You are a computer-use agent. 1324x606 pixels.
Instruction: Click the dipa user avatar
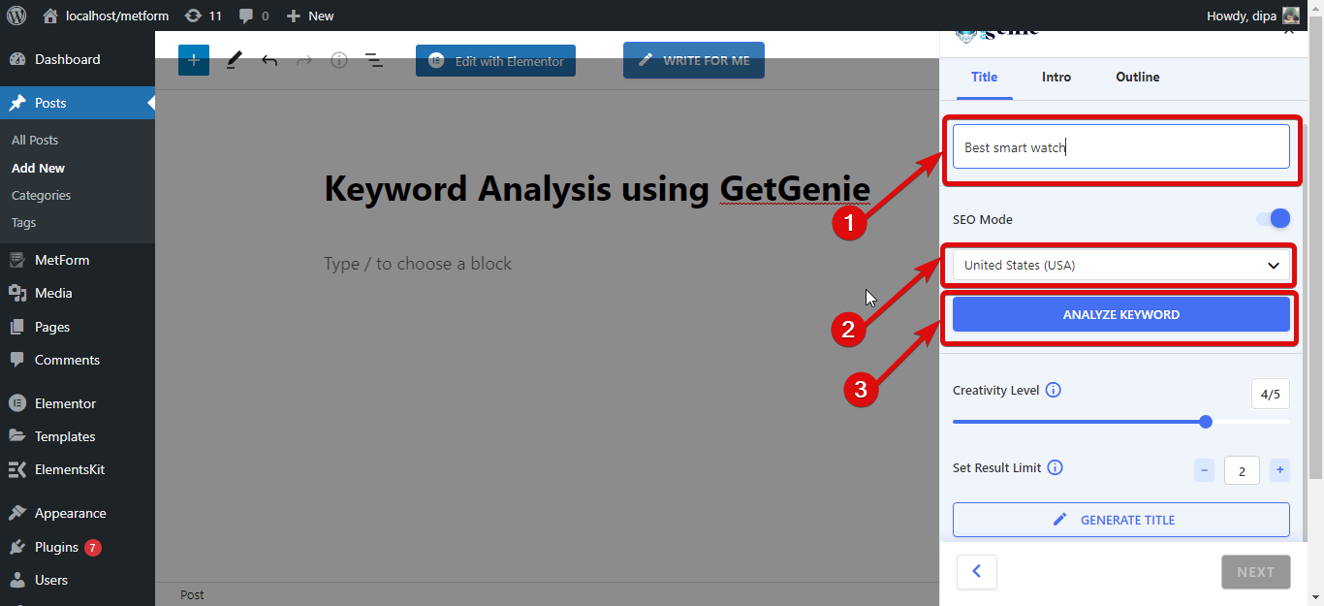1291,16
